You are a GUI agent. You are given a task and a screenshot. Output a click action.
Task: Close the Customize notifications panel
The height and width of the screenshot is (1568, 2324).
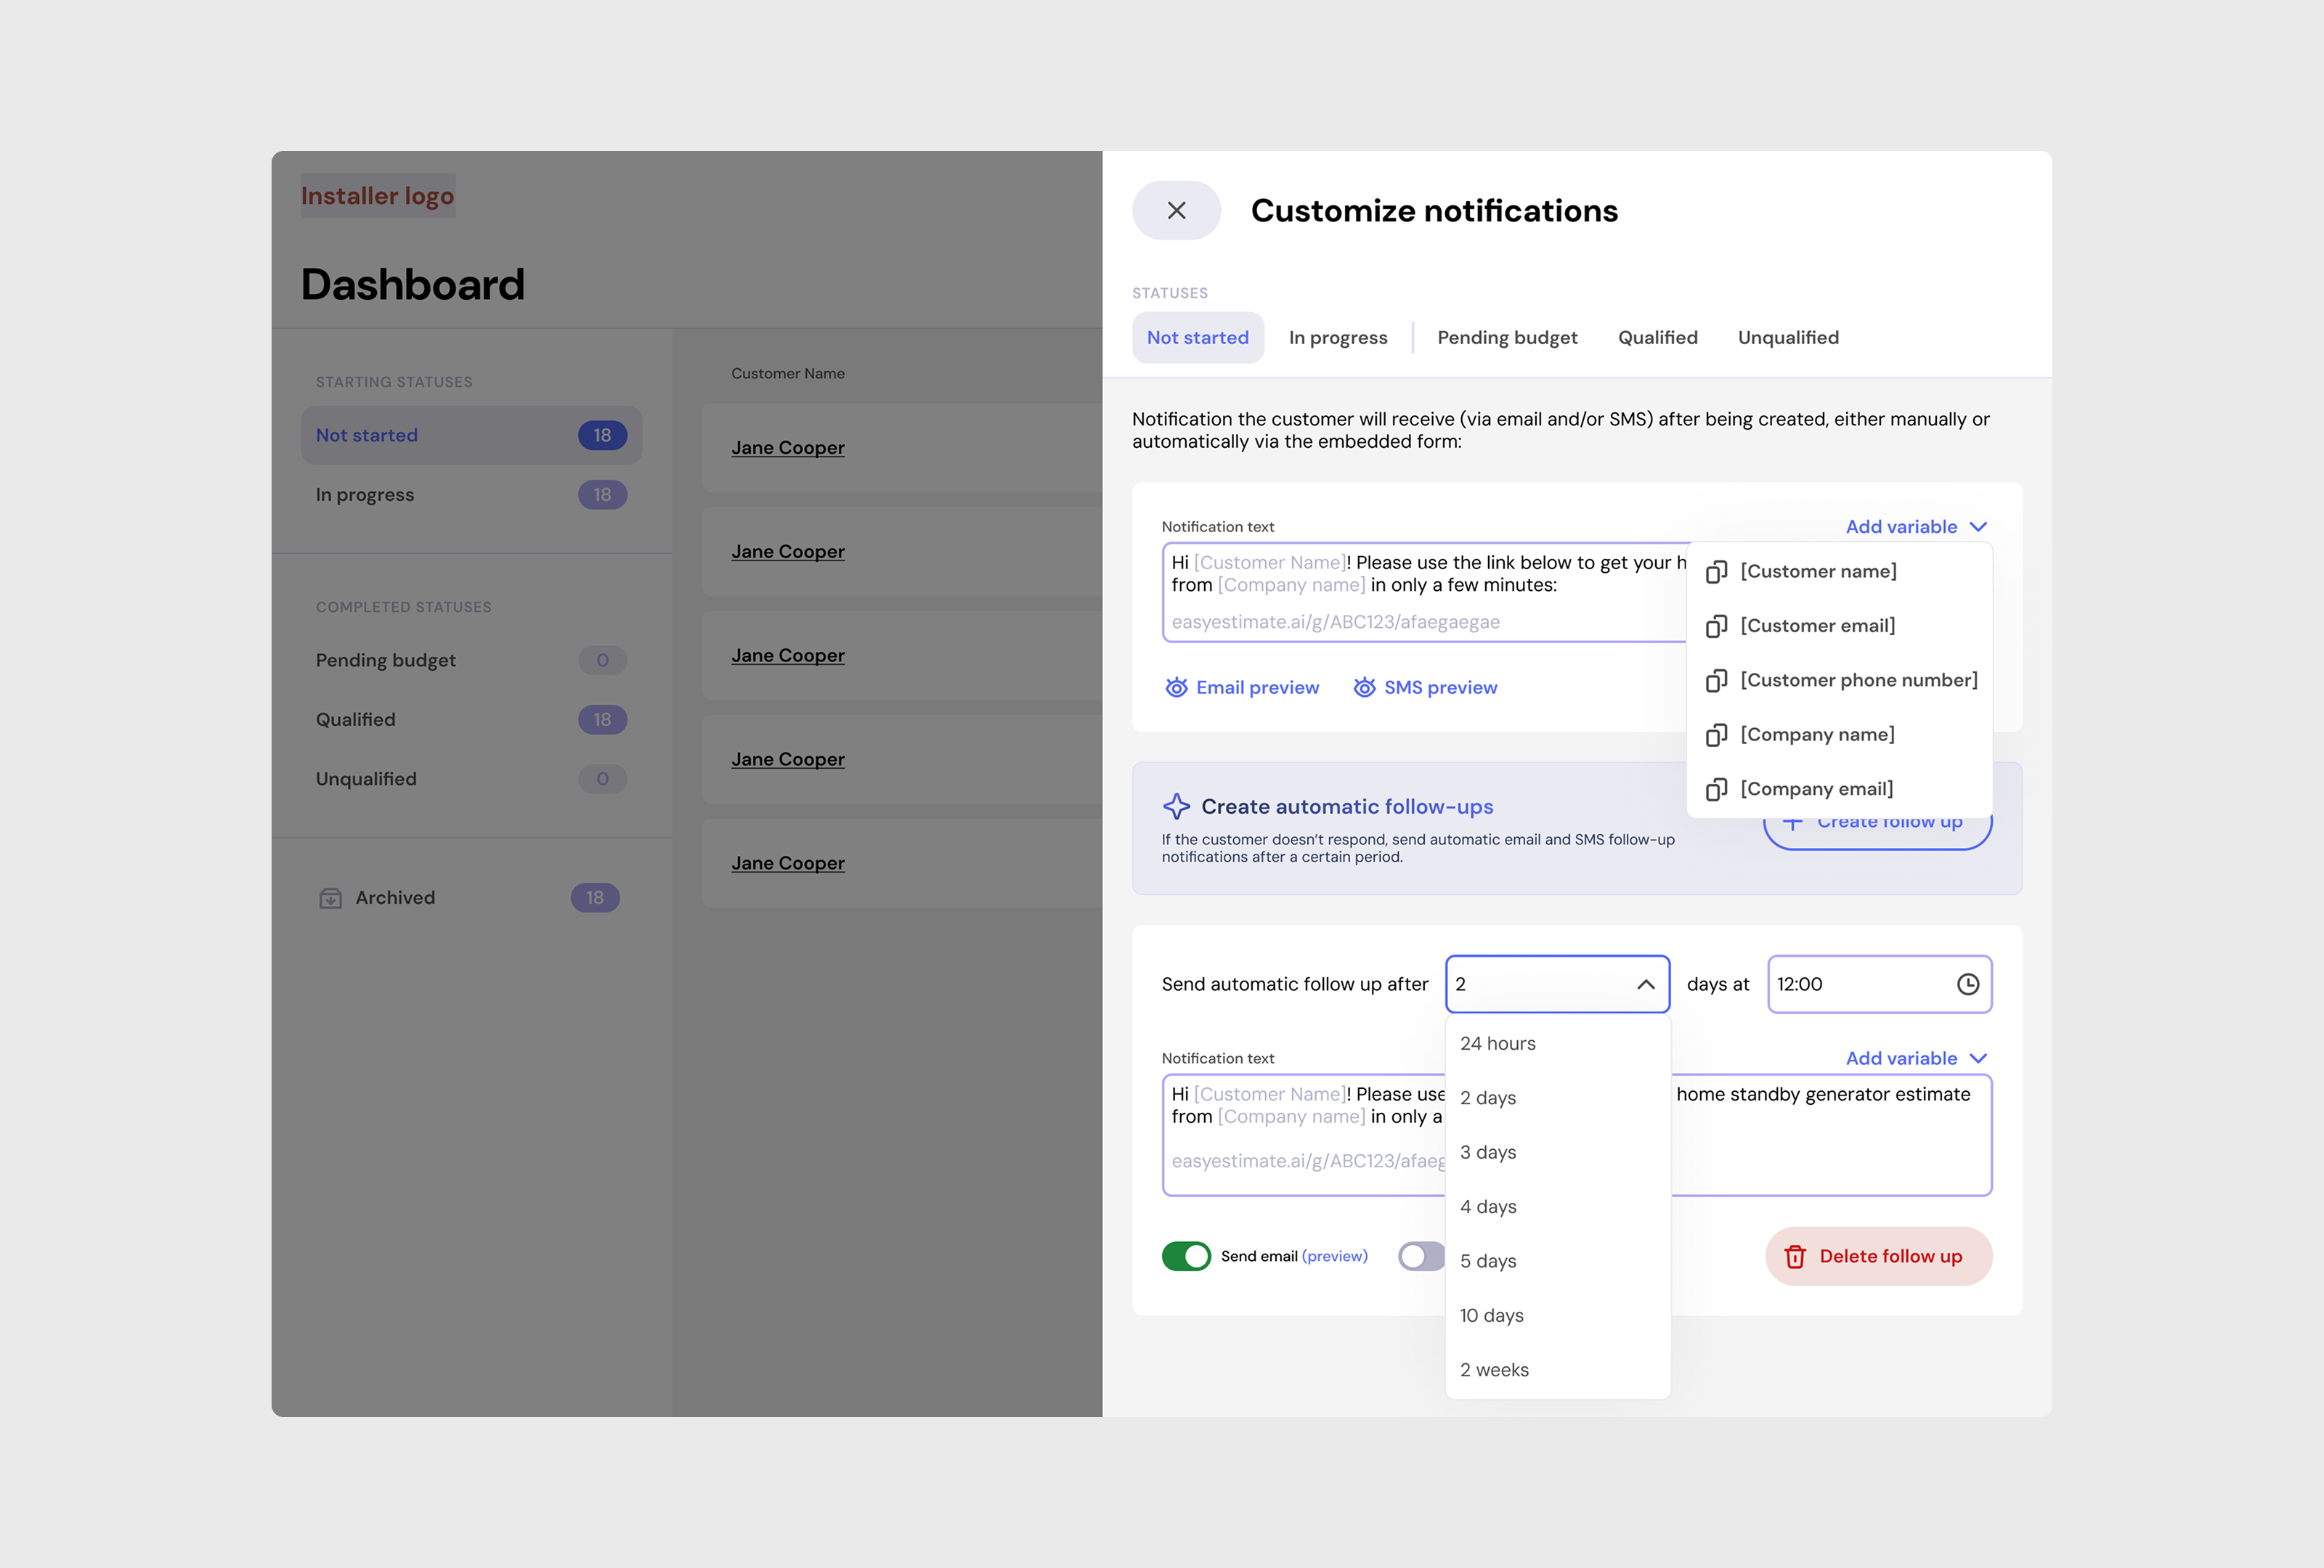(1176, 211)
